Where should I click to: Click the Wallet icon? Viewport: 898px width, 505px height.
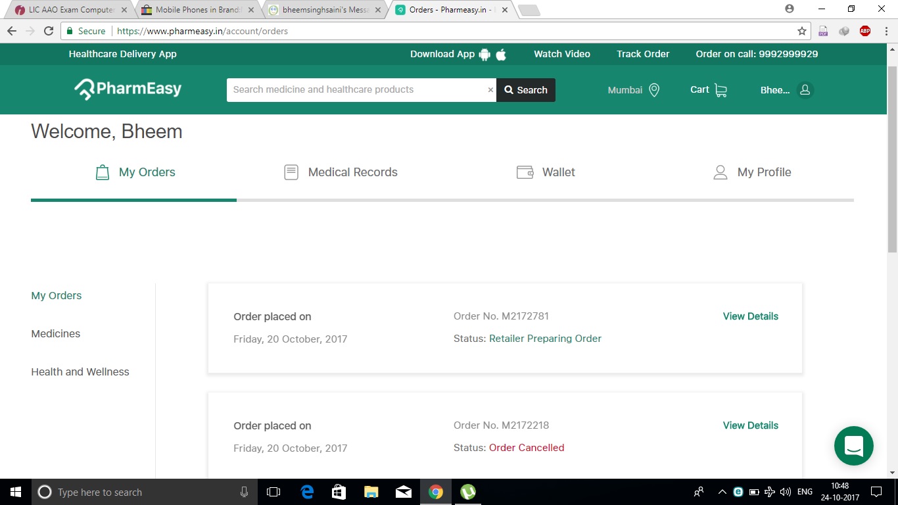point(525,172)
